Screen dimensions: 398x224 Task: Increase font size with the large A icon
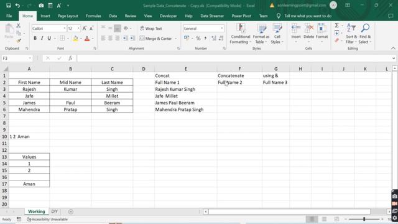click(x=85, y=28)
